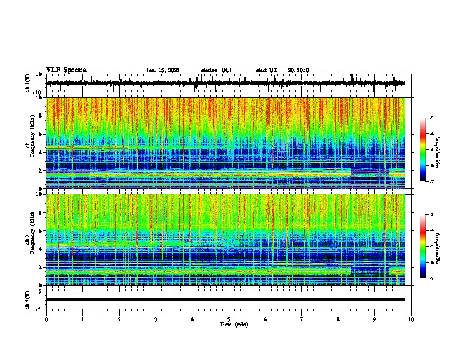Click time axis tick label '6'

pos(265,319)
